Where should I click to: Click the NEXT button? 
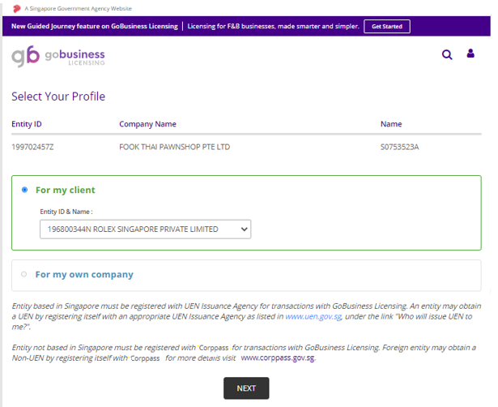(x=246, y=388)
